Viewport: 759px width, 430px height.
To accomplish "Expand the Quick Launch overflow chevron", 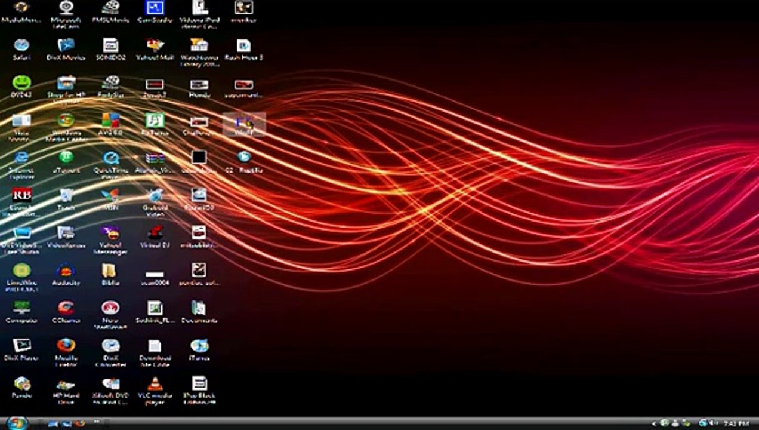I will coord(95,422).
